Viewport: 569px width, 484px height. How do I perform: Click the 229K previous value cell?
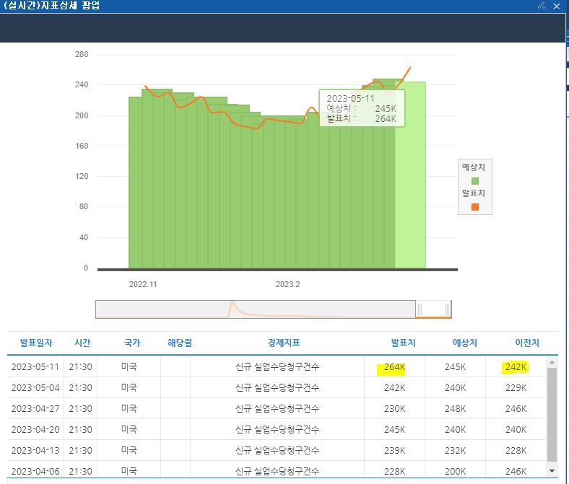[516, 388]
